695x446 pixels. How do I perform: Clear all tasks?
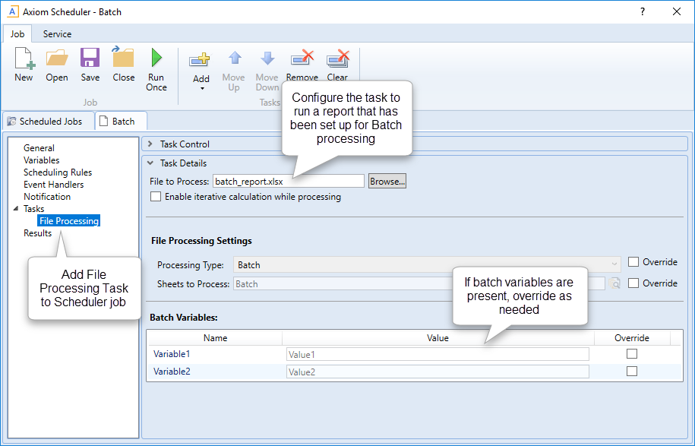click(x=336, y=65)
